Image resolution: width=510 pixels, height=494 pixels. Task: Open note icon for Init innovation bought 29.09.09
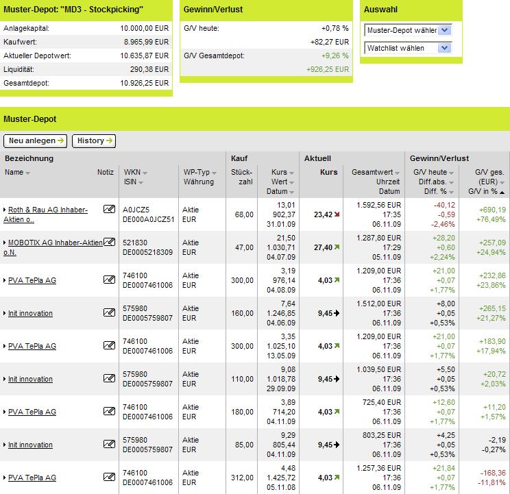(109, 378)
